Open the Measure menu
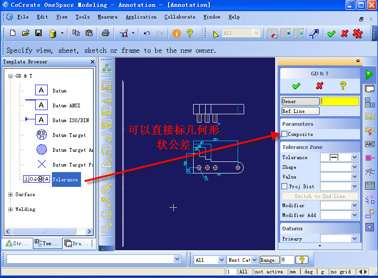 (107, 17)
